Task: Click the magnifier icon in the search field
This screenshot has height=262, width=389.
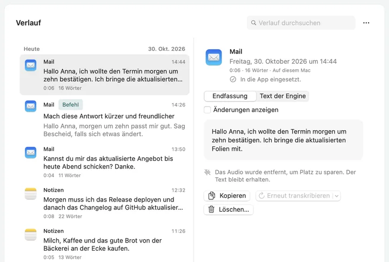Action: (253, 23)
